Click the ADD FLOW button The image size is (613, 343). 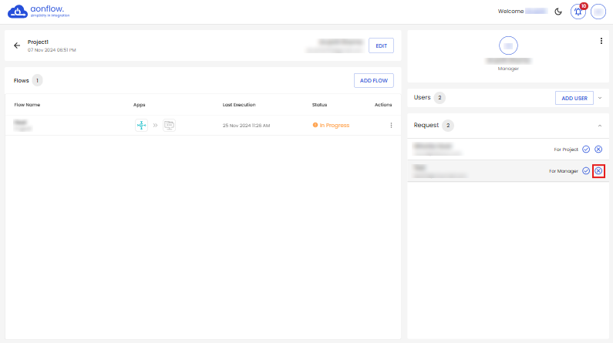pos(374,80)
